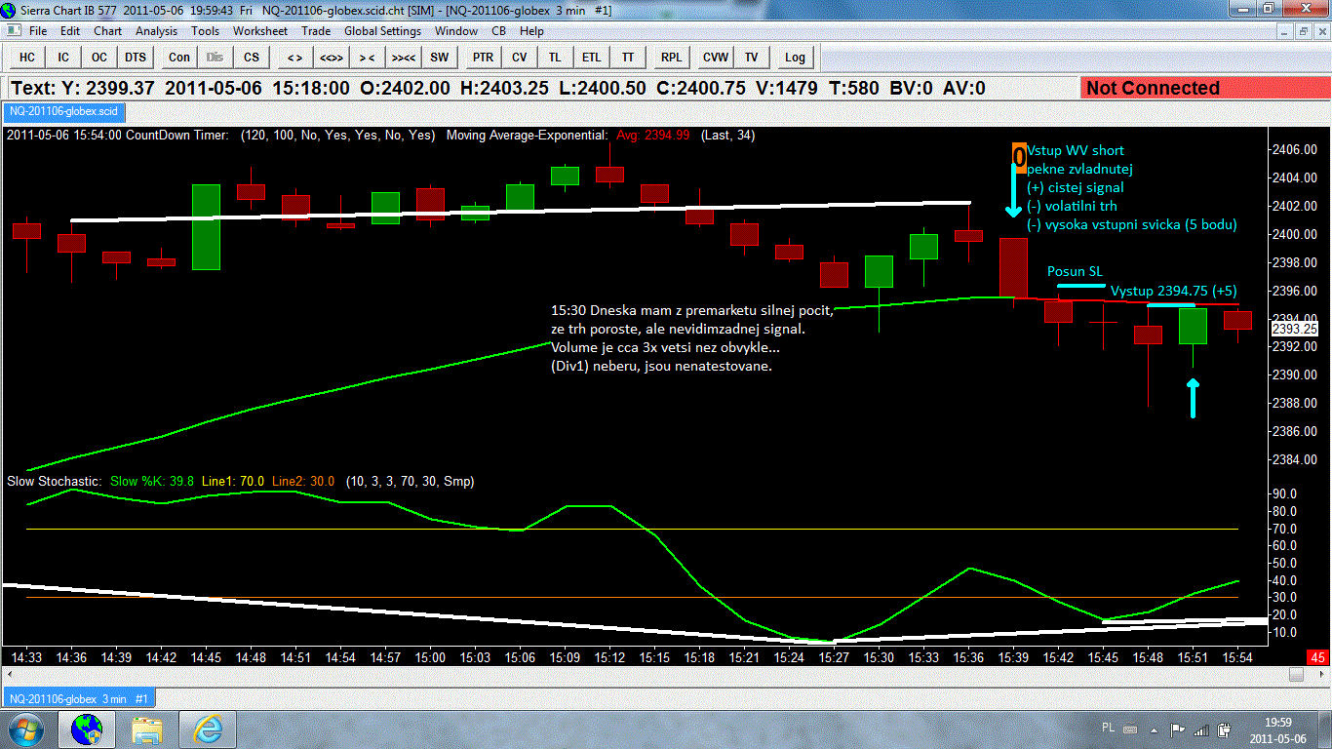This screenshot has width=1332, height=749.
Task: Click the 'Vstup WV short' chart note
Action: pos(1076,151)
